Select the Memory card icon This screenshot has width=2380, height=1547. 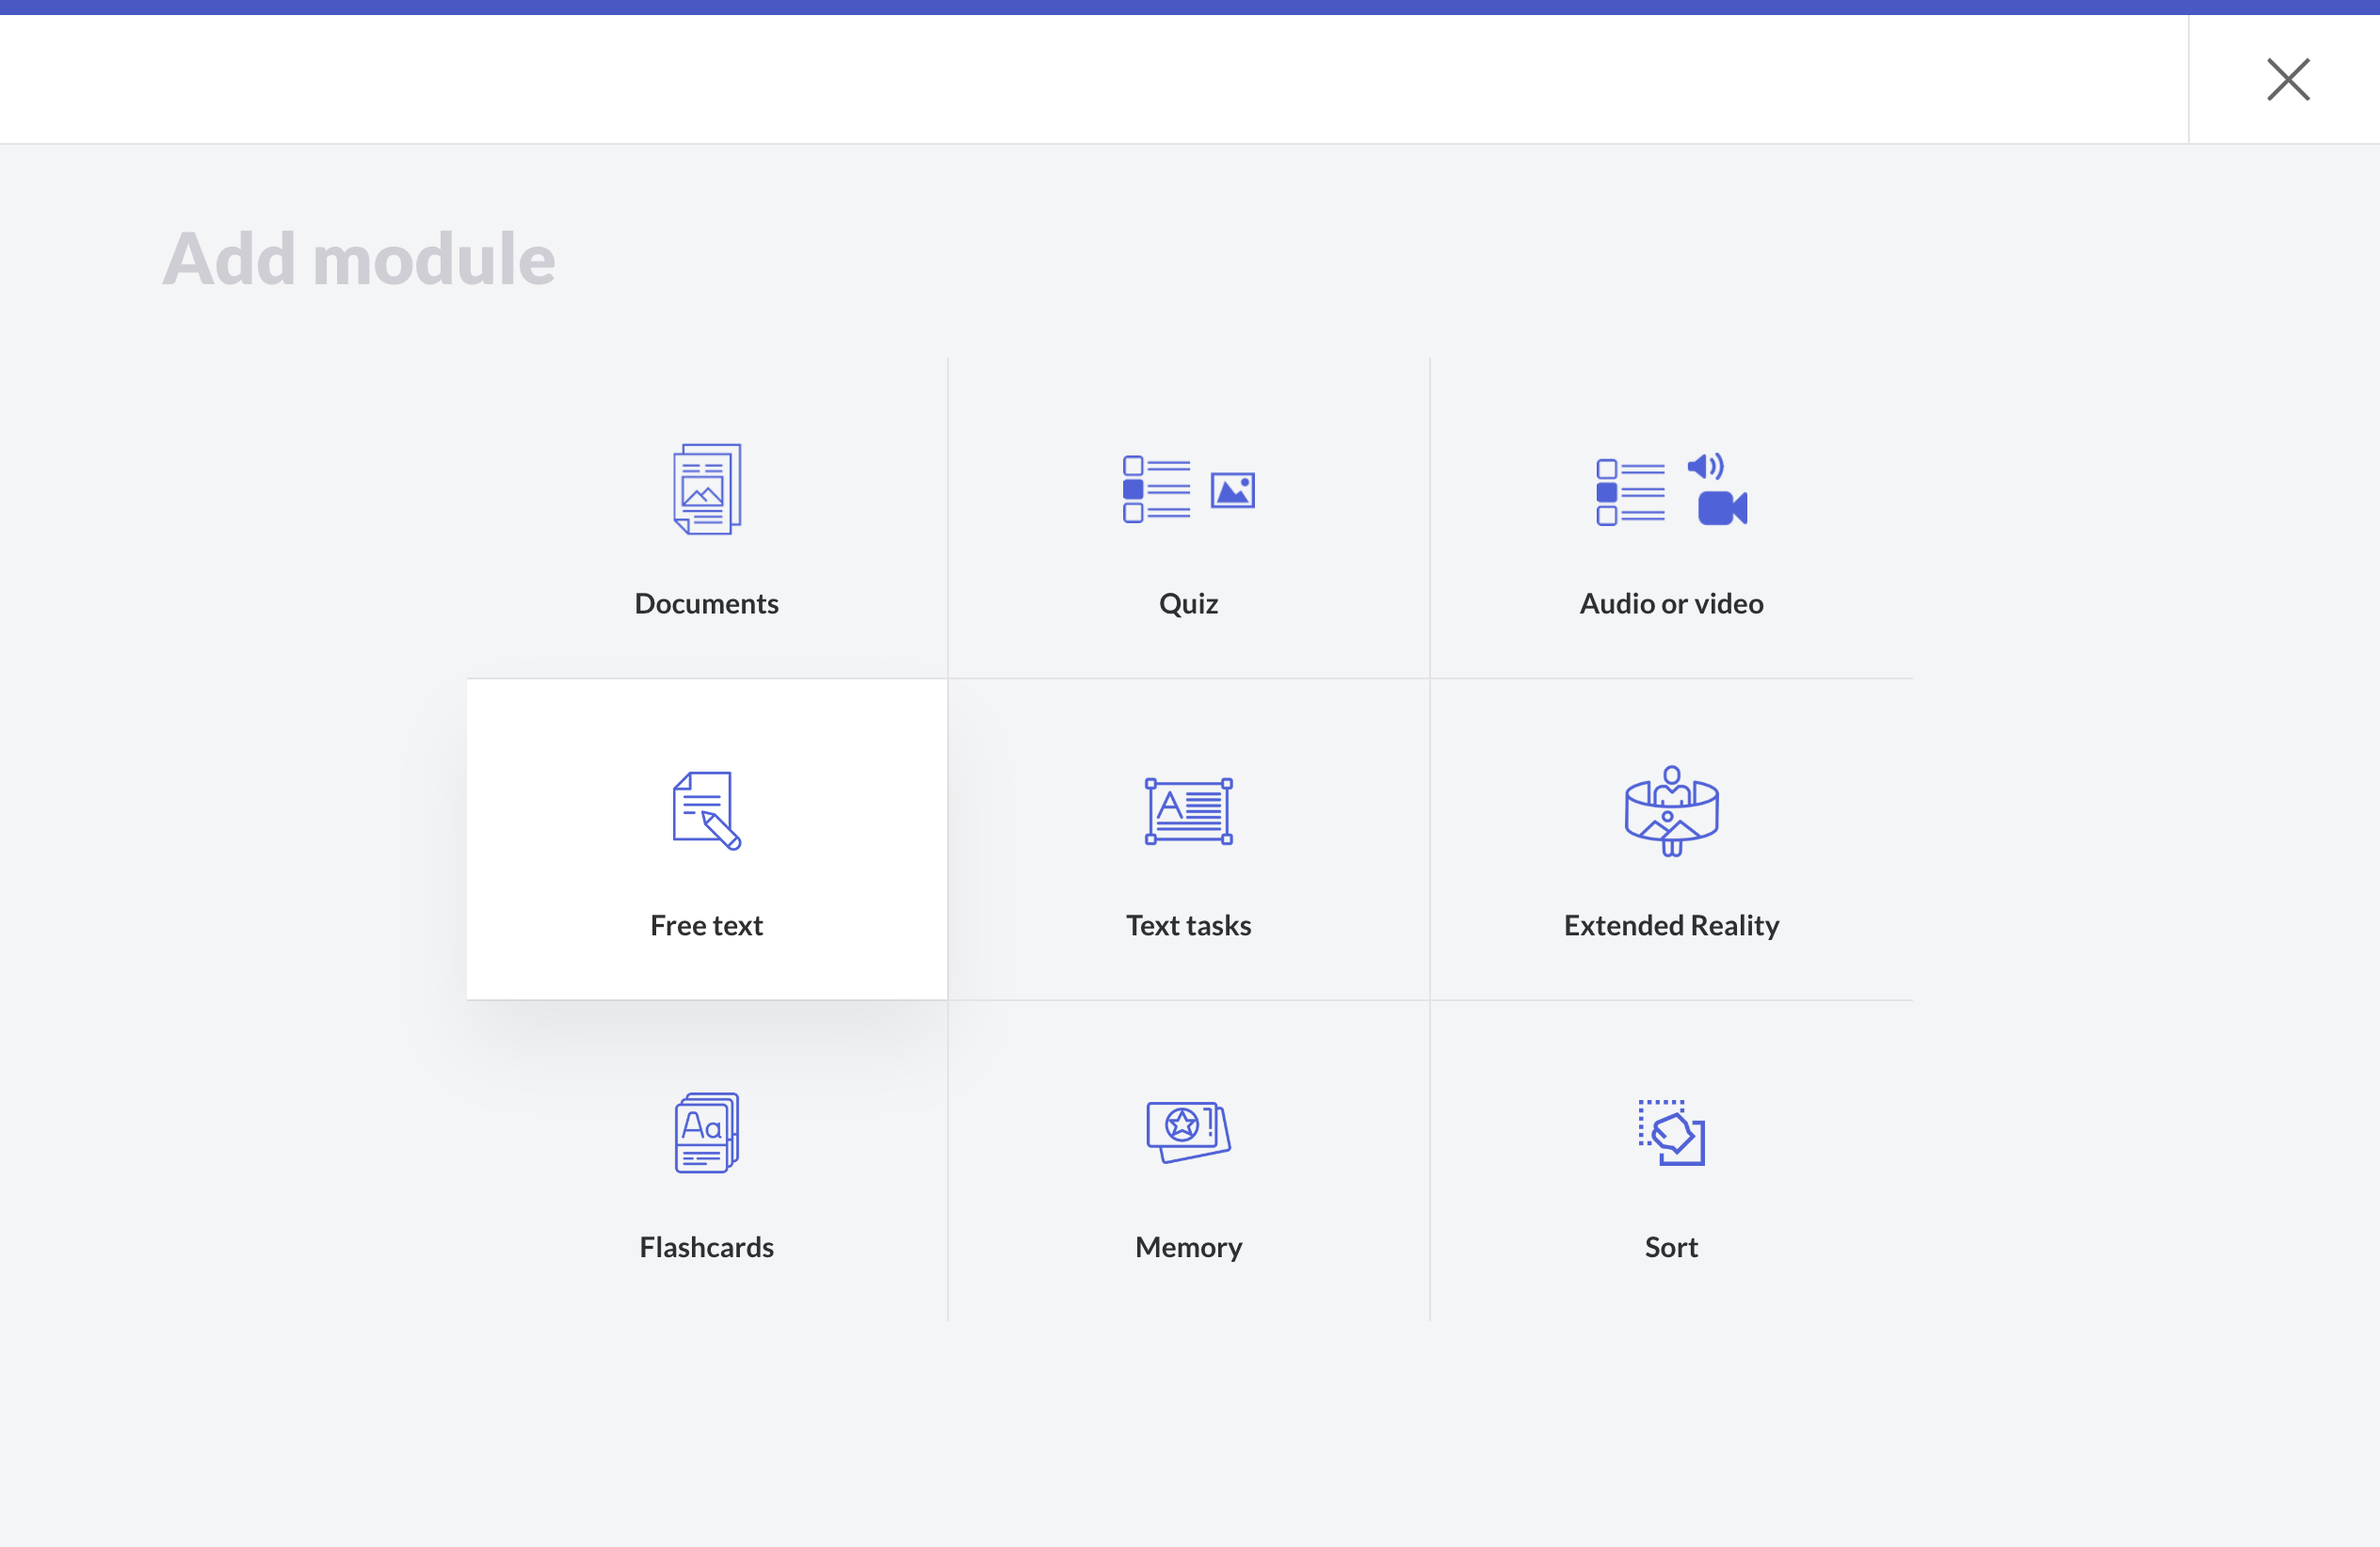click(1188, 1132)
